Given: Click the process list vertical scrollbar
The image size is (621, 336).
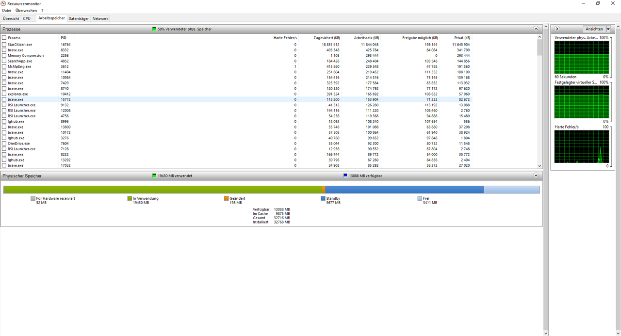Looking at the screenshot, I should click(540, 47).
